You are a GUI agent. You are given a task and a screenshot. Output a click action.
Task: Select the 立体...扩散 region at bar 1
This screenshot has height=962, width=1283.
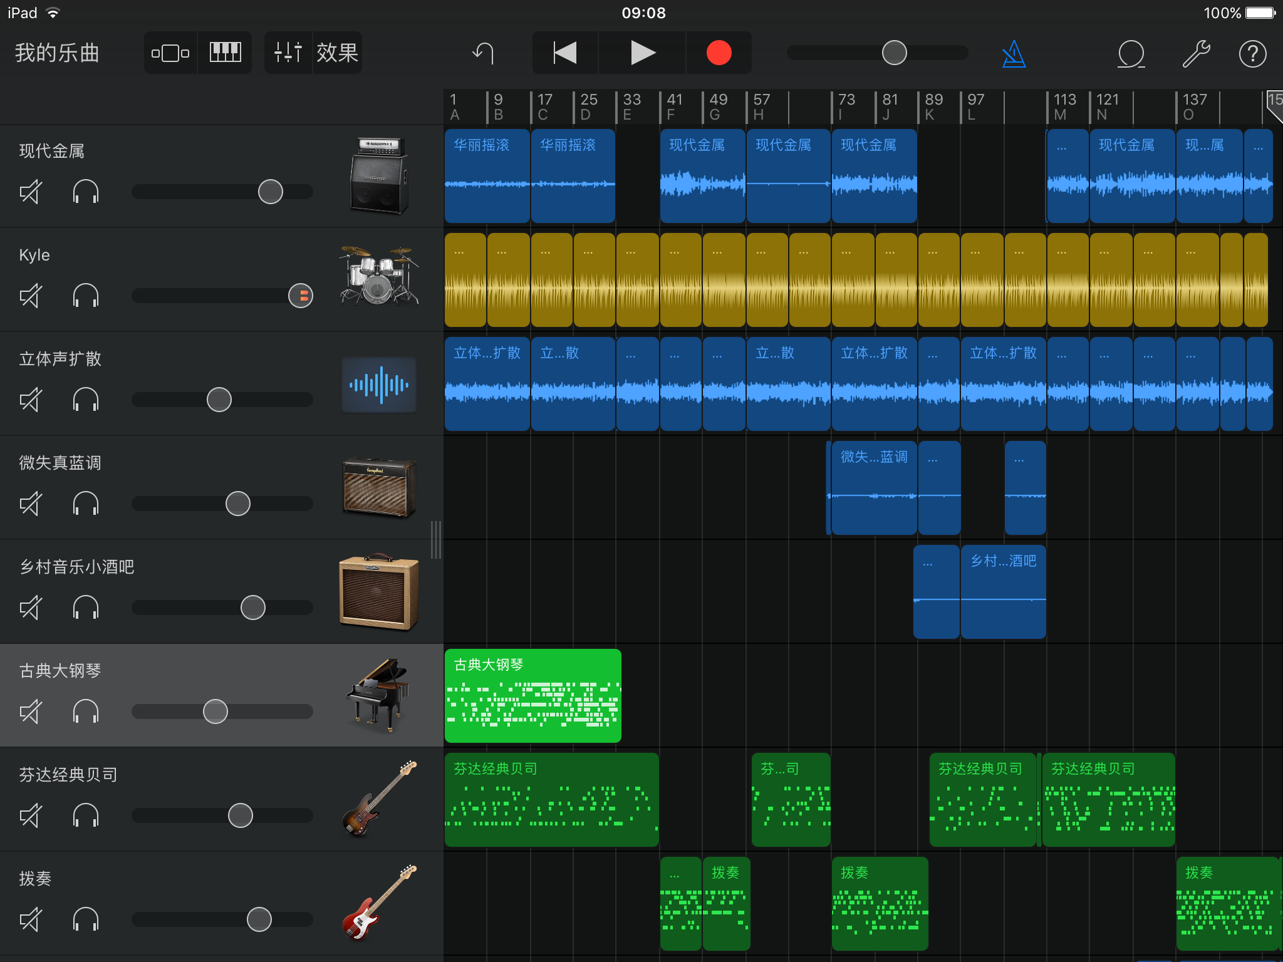click(x=487, y=384)
